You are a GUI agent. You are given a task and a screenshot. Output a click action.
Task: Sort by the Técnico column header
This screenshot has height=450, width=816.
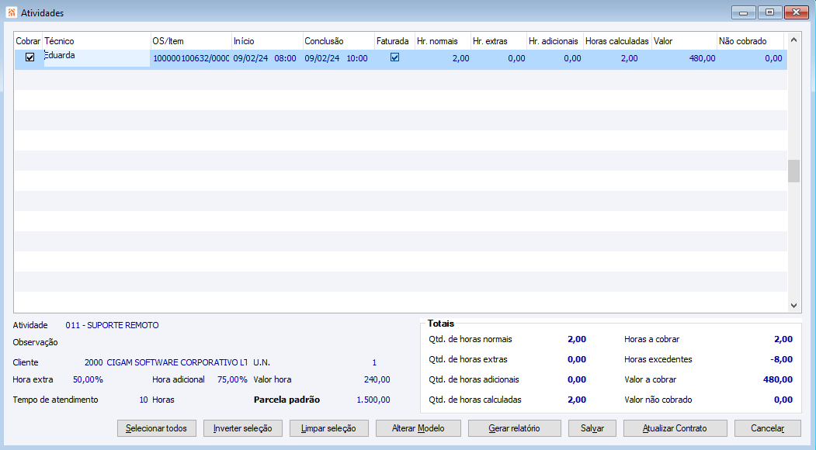point(96,41)
